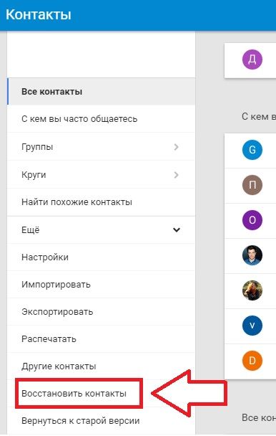The width and height of the screenshot is (276, 436).
Task: Expand the Круги submenu arrow
Action: (x=176, y=175)
